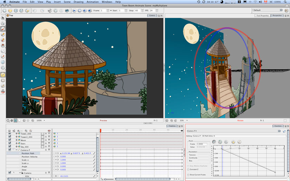Collapse the Camera-P layer functions

16,150
